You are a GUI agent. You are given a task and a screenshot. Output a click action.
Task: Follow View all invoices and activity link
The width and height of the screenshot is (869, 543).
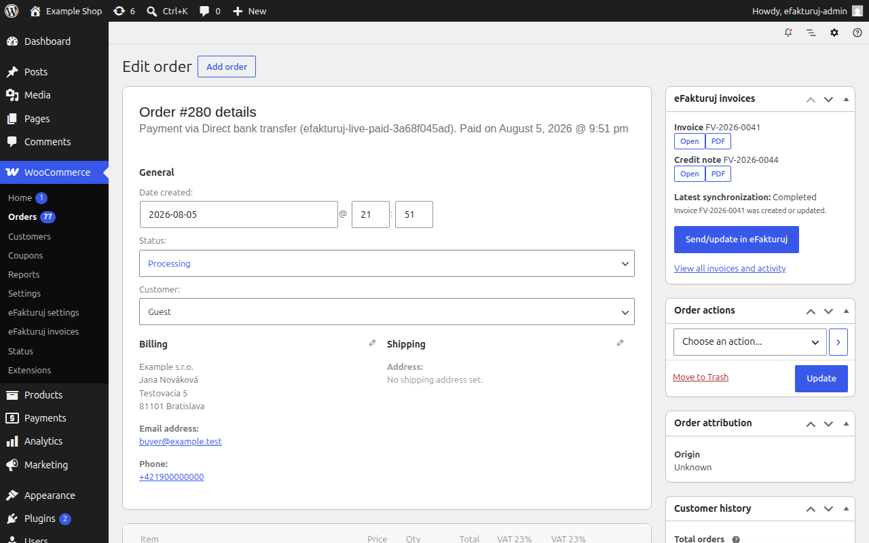click(x=730, y=268)
